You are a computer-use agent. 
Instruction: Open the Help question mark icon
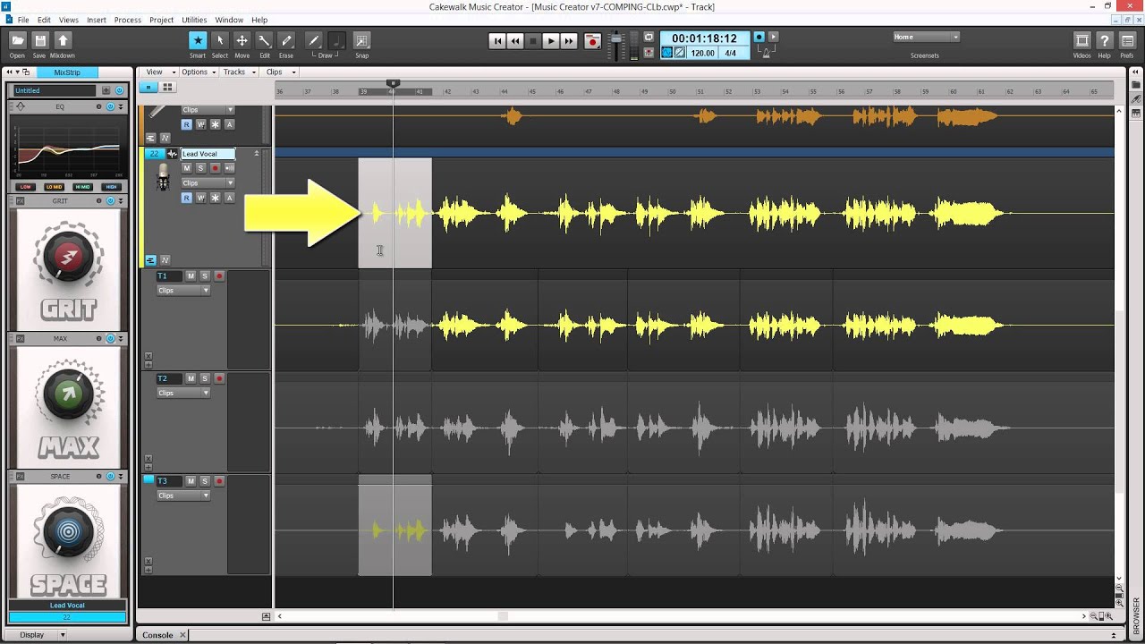click(1104, 40)
